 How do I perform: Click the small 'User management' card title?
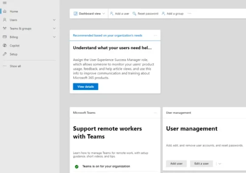(x=179, y=113)
